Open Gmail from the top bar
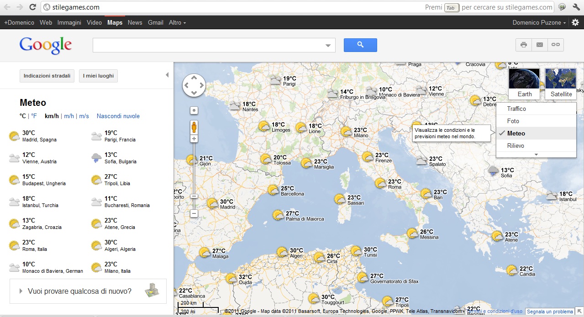 tap(155, 22)
